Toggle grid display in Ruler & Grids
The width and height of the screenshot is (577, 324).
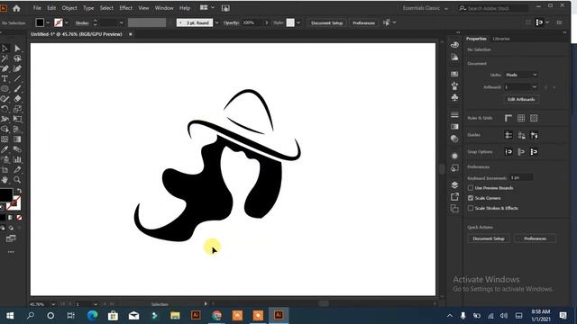pyautogui.click(x=521, y=118)
